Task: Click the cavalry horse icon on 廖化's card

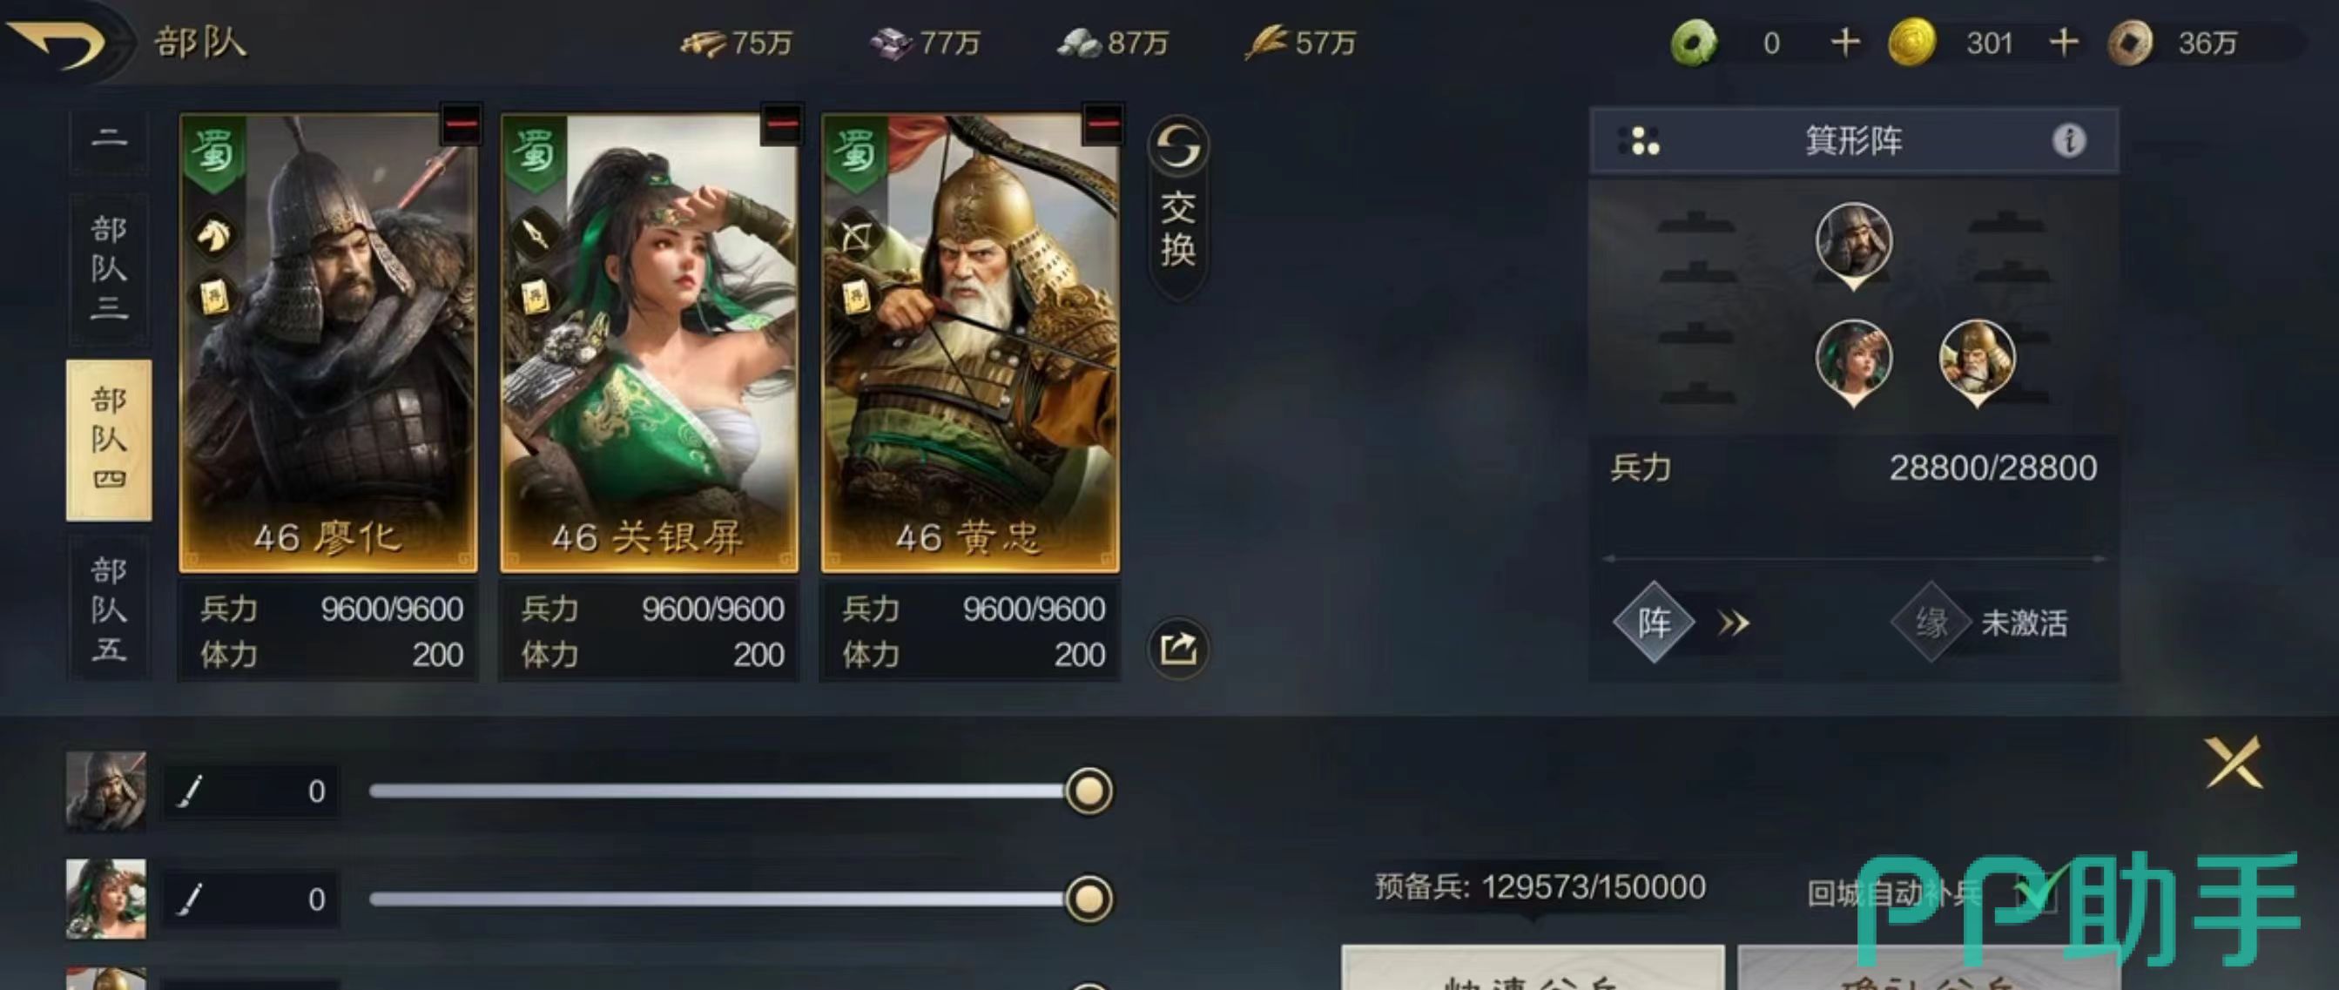Action: click(213, 236)
